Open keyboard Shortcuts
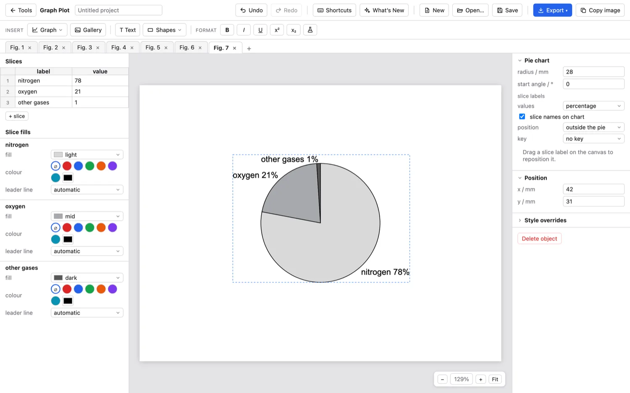 tap(334, 10)
